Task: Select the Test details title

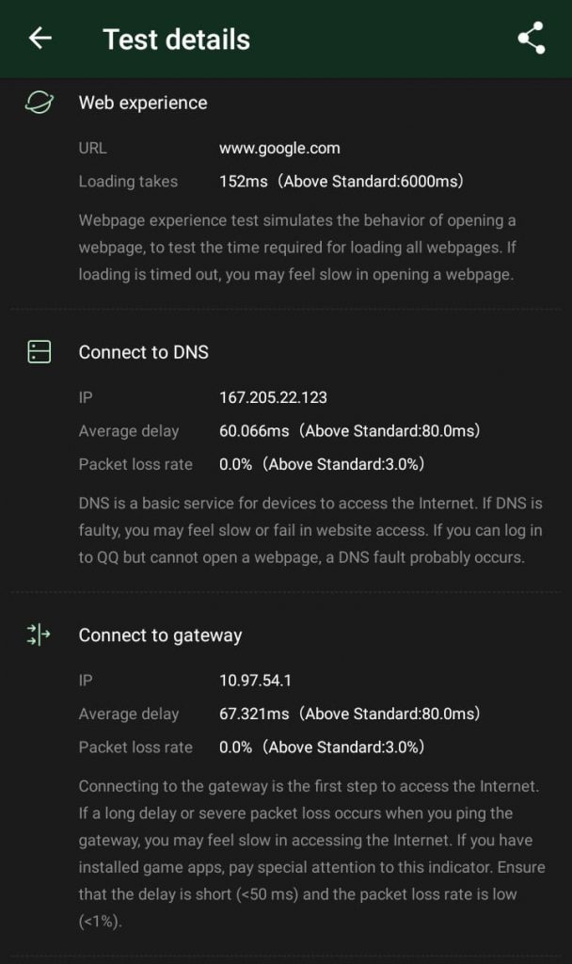Action: point(176,40)
